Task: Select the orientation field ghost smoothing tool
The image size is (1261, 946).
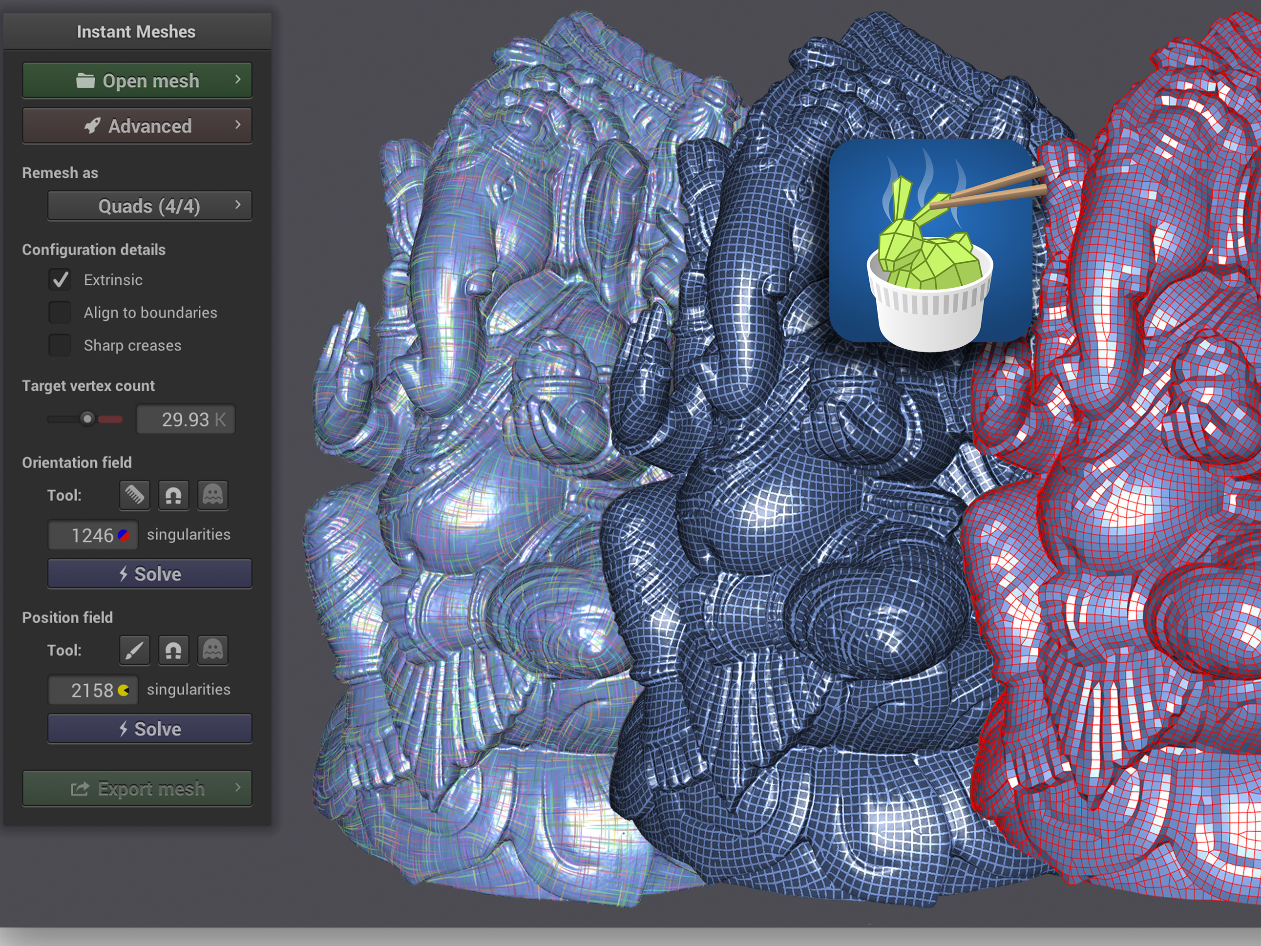Action: coord(212,495)
